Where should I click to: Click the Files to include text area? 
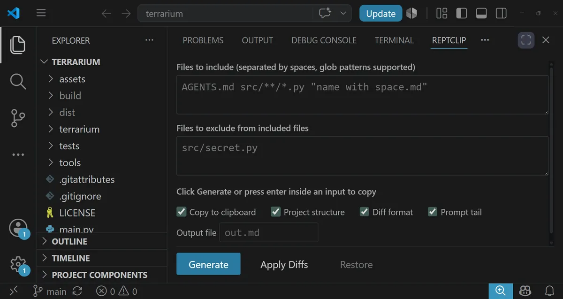point(362,95)
